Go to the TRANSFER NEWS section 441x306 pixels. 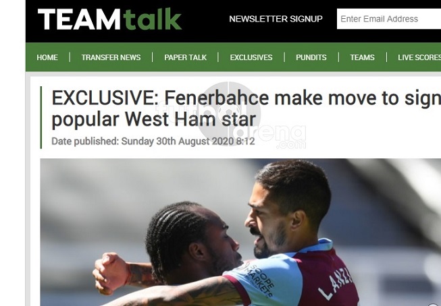[x=111, y=57]
